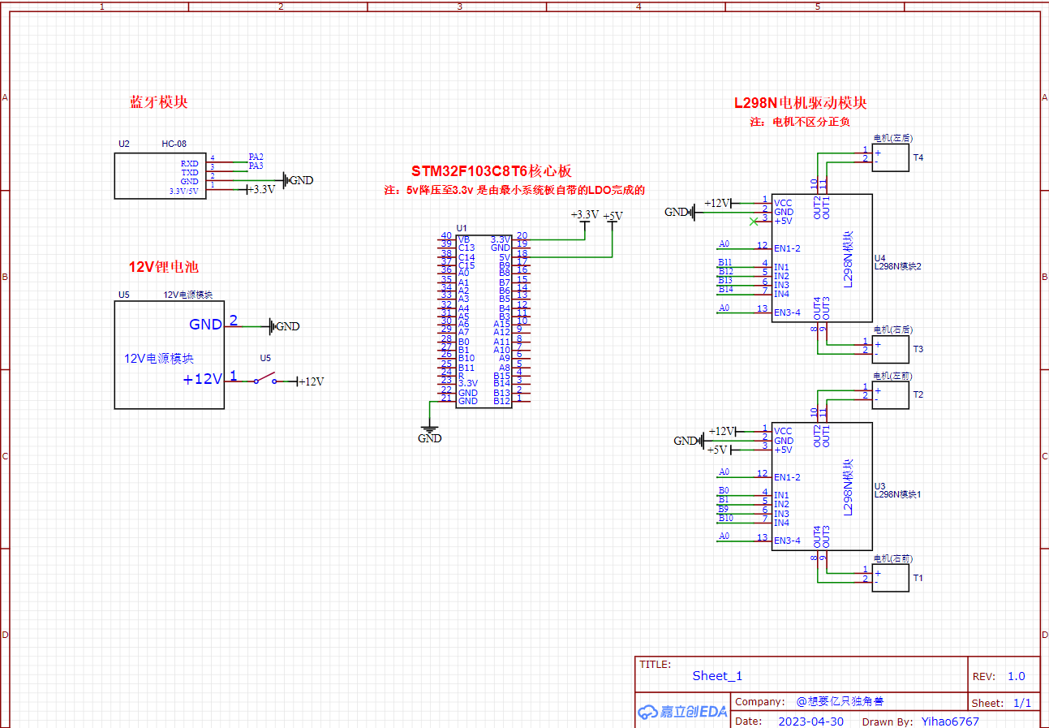Viewport: 1049px width, 728px height.
Task: Click the large blue GND pin label in battery module
Action: [x=205, y=325]
